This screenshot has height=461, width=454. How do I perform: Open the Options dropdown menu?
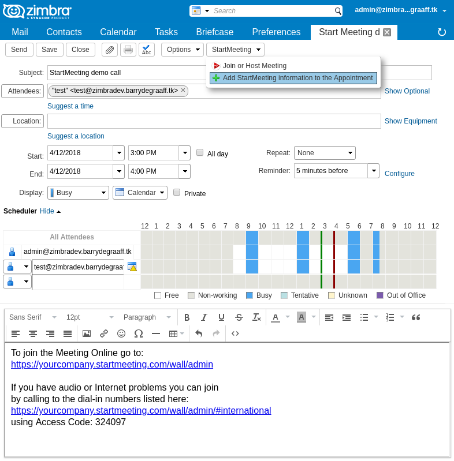click(x=183, y=50)
